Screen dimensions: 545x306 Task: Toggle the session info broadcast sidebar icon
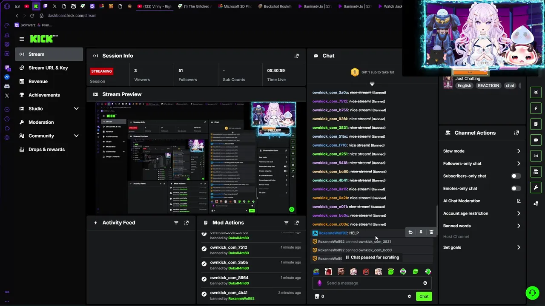[536, 156]
